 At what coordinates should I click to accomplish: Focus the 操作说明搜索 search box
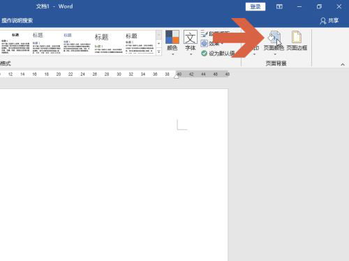(17, 20)
